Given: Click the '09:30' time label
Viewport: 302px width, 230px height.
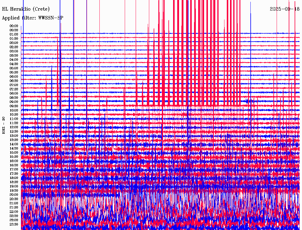Looking at the screenshot, I should tap(14, 106).
